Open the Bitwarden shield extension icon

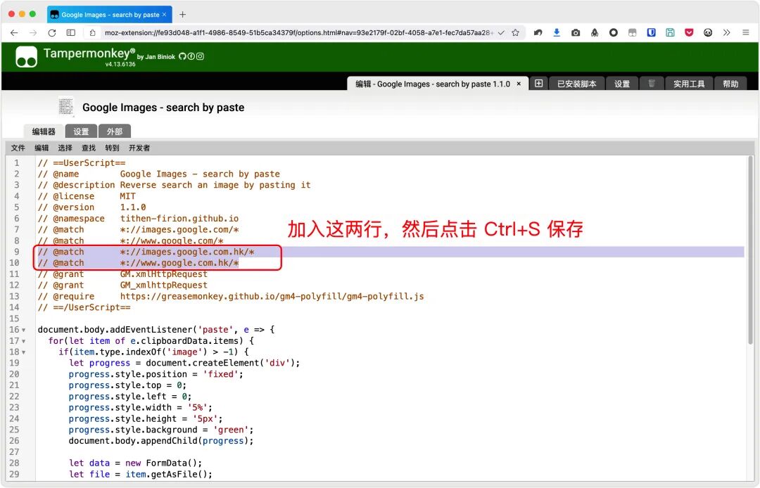pyautogui.click(x=651, y=33)
